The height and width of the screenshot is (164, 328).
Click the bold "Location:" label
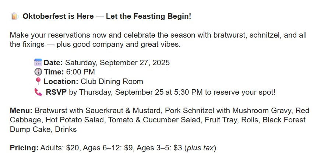61,82
